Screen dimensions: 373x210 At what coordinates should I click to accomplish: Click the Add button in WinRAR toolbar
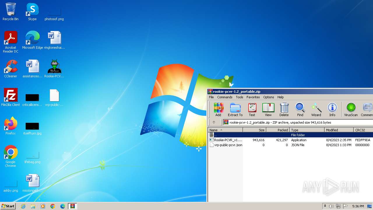pyautogui.click(x=218, y=109)
